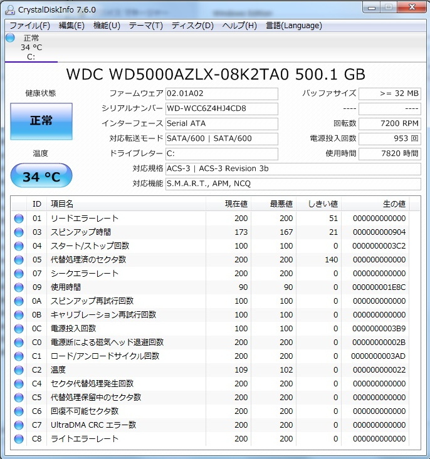Viewport: 430px width, 459px height.
Task: Open the テーマ(T) menu
Action: click(x=145, y=26)
